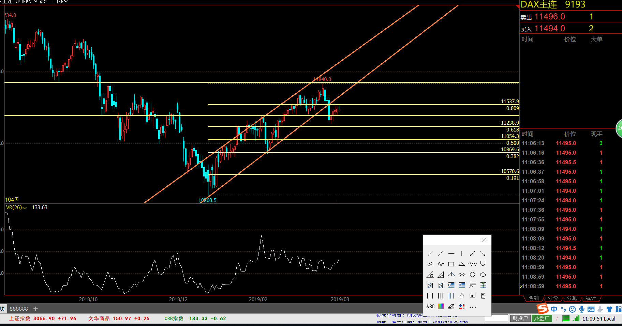Select the rectangle drawing tool
The height and width of the screenshot is (326, 622).
tap(451, 264)
